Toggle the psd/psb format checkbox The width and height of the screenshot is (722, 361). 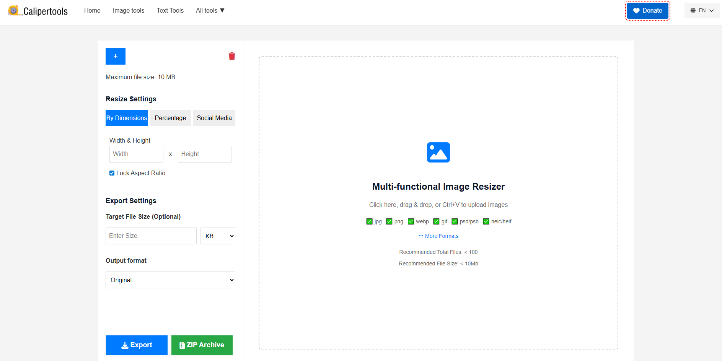tap(455, 221)
